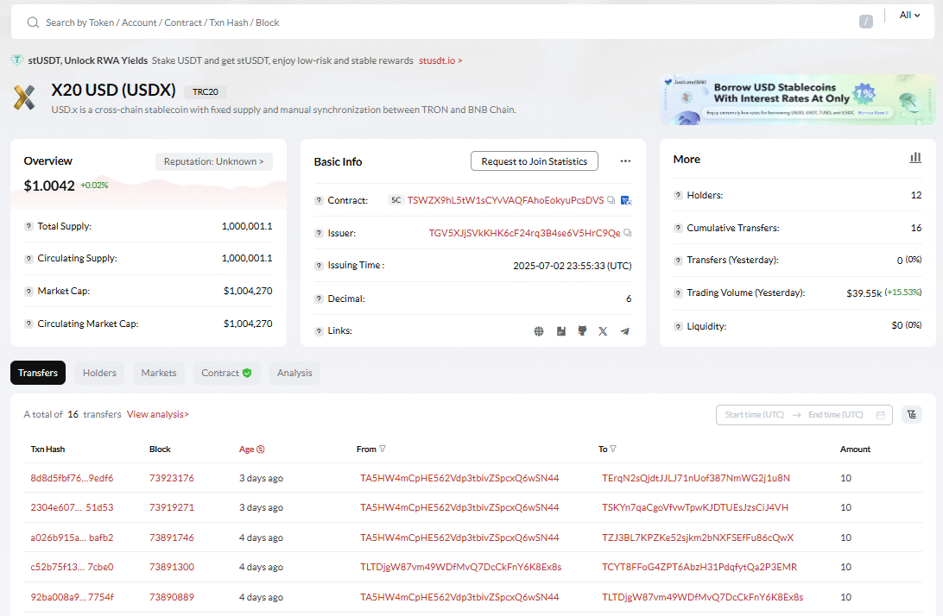Open the From column filter
The image size is (943, 616).
[x=383, y=449]
